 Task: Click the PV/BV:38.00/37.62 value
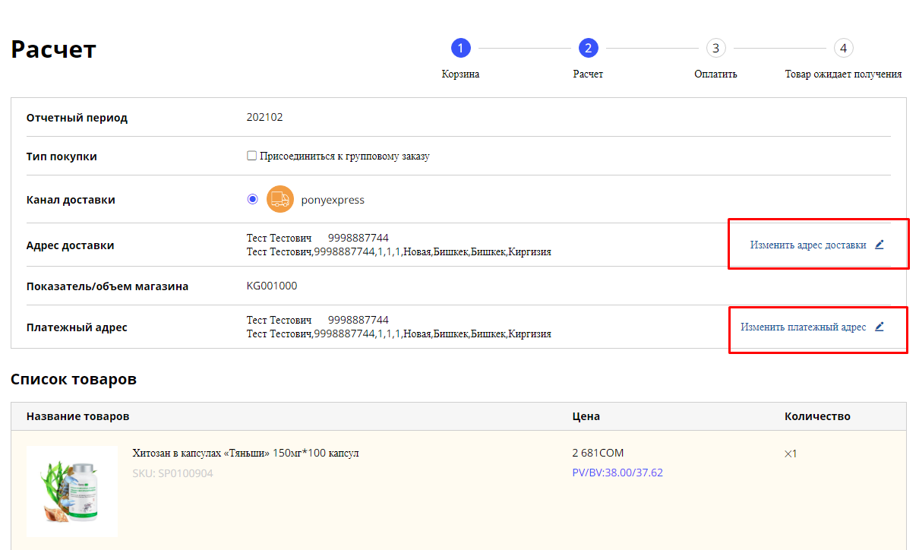tap(617, 473)
